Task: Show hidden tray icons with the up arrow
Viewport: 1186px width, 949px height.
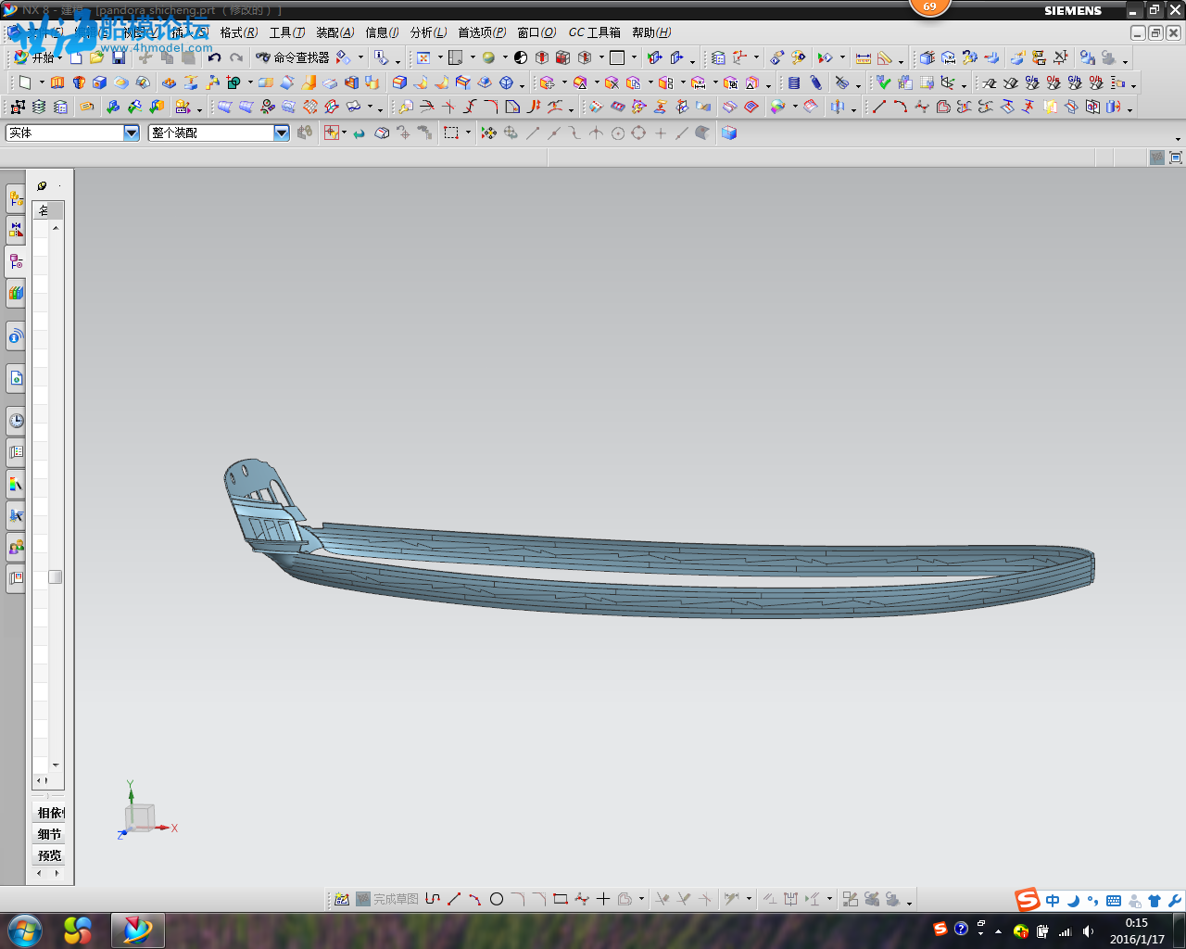Action: [998, 931]
